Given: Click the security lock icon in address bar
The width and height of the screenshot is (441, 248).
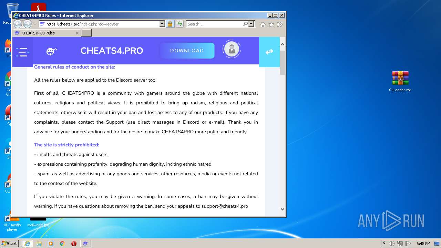Looking at the screenshot, I should tap(170, 24).
